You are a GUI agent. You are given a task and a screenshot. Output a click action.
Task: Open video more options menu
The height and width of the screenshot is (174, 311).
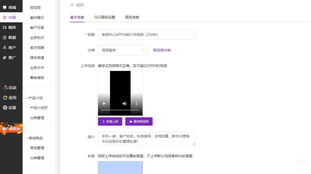pyautogui.click(x=137, y=104)
